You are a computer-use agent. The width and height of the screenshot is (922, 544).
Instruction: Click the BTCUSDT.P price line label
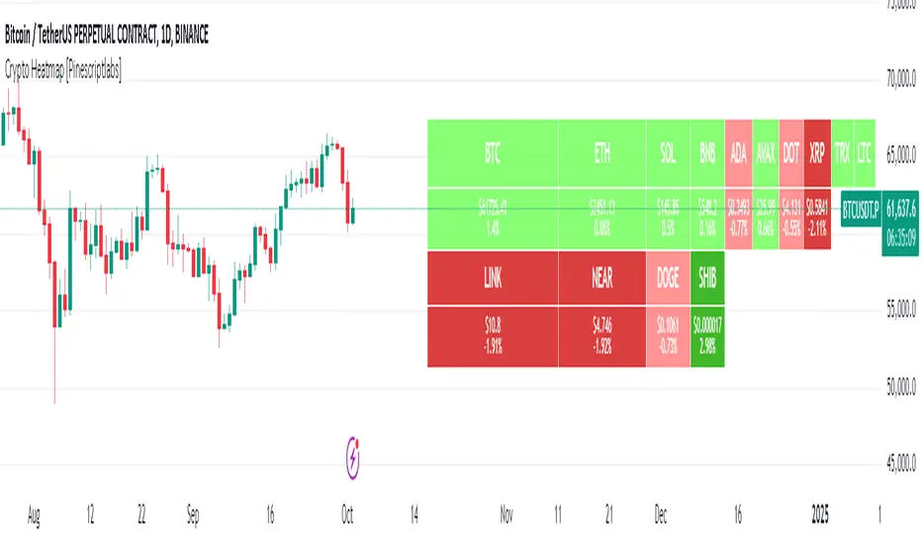858,209
